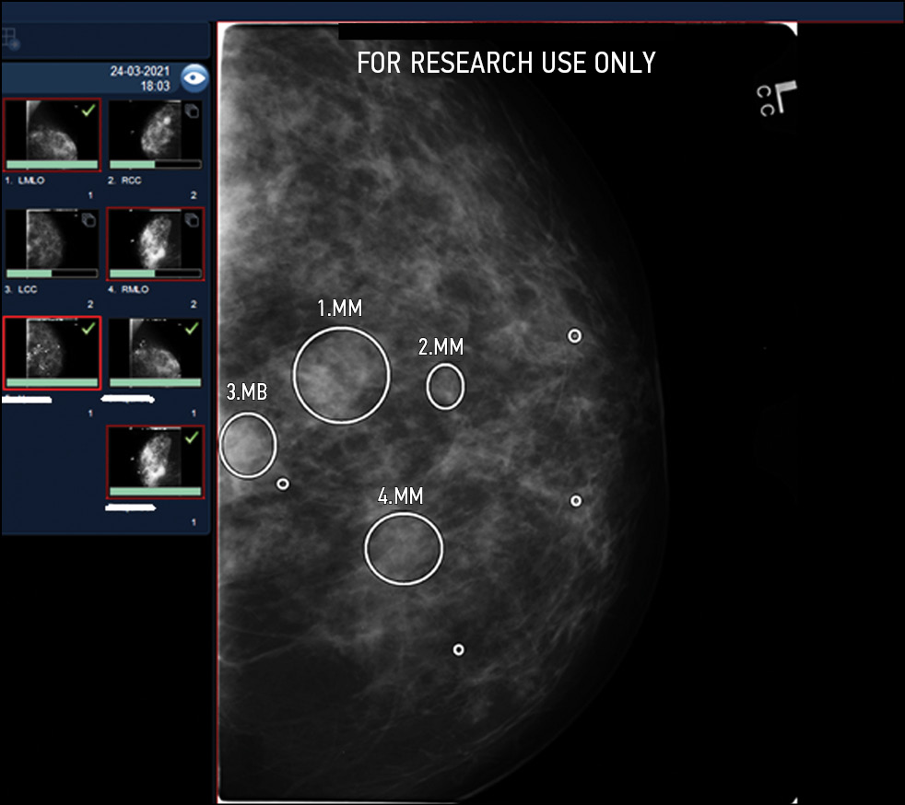Click the stack icon on RMLO thumbnail
Image resolution: width=905 pixels, height=805 pixels.
[x=192, y=219]
